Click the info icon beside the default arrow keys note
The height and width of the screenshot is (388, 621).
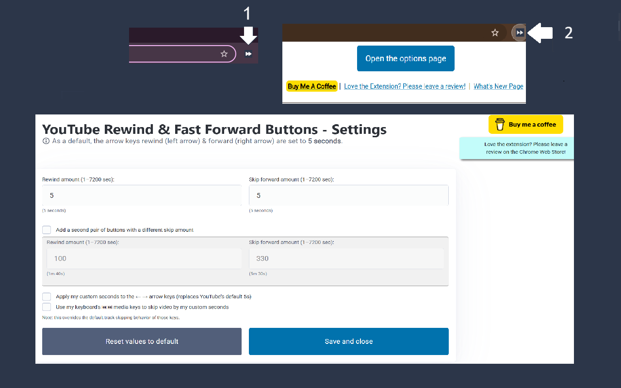[46, 141]
